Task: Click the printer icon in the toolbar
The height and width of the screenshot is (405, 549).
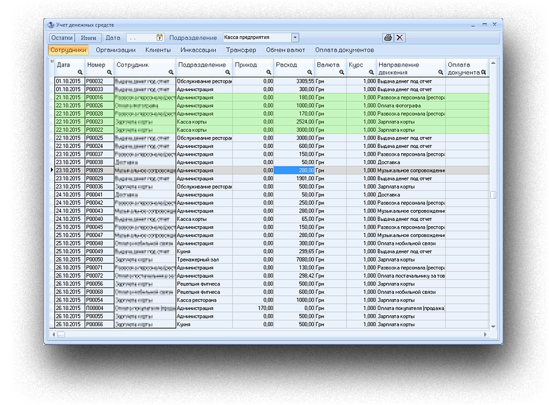Action: coord(388,37)
